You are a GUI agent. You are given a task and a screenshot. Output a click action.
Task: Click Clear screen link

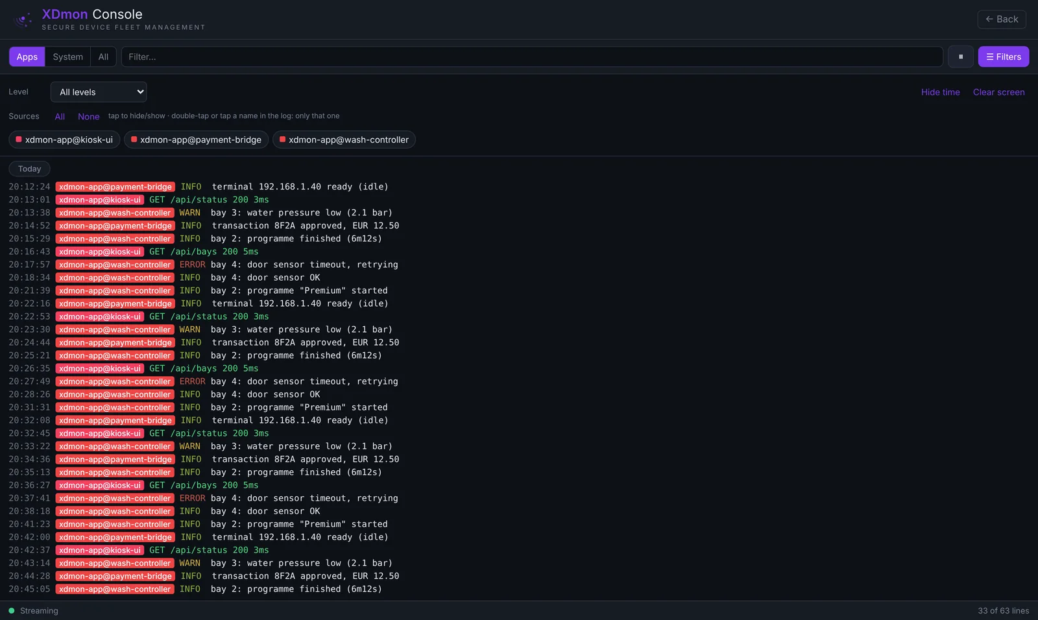tap(998, 92)
